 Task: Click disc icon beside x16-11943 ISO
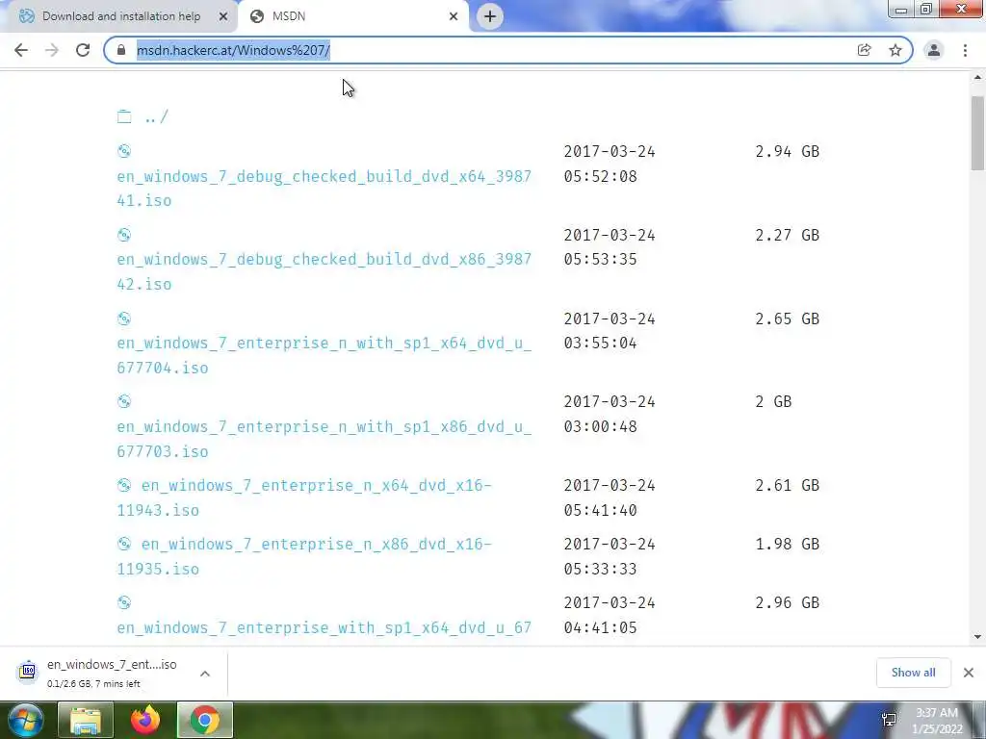[x=124, y=485]
